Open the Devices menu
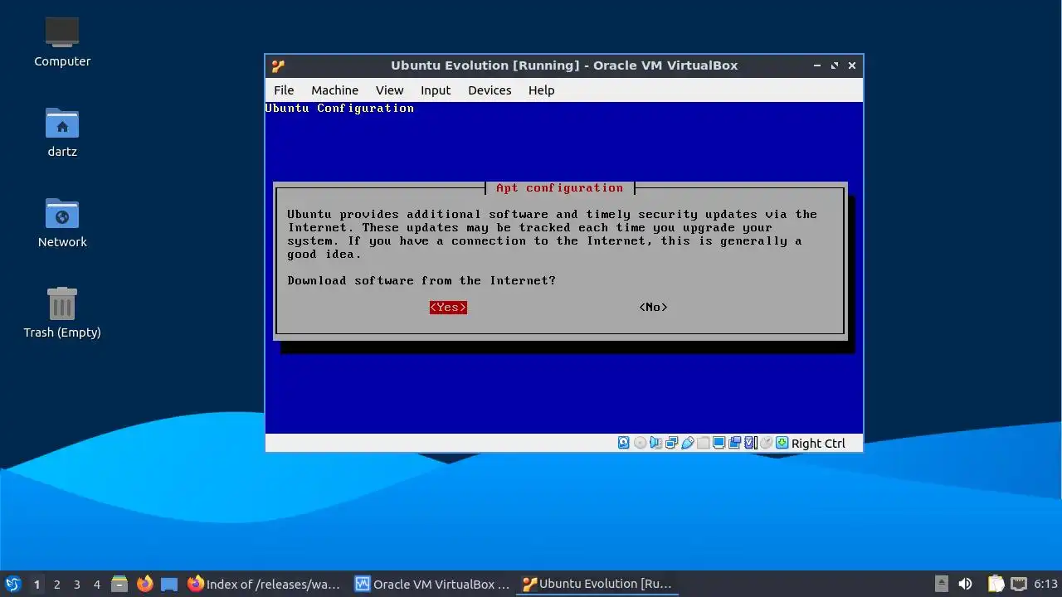1062x597 pixels. [490, 90]
